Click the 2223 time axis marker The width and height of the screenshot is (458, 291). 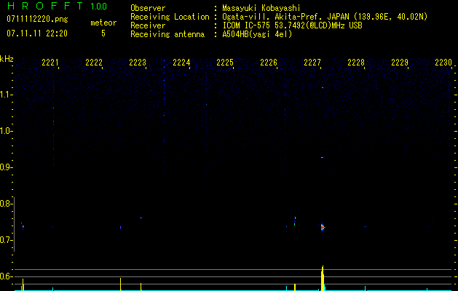(x=138, y=63)
